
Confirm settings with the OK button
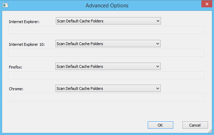(x=160, y=125)
